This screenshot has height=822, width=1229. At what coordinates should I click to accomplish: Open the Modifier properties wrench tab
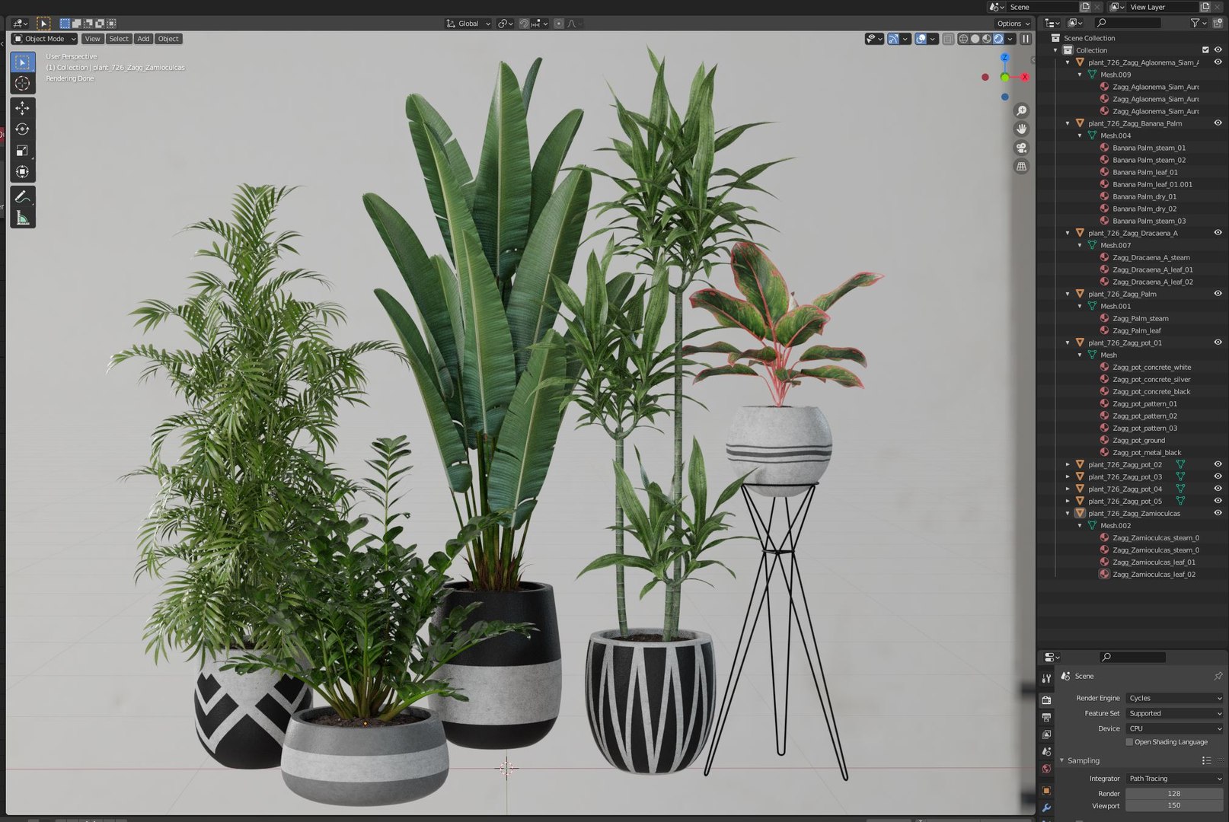point(1046,808)
